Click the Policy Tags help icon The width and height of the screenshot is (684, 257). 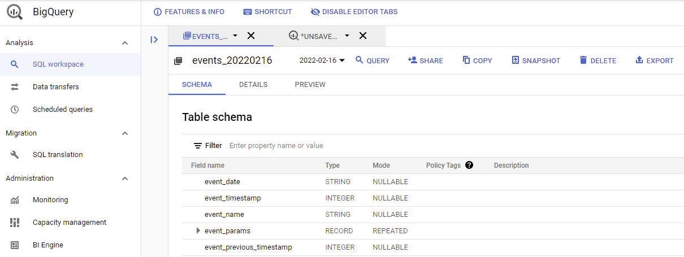point(469,165)
